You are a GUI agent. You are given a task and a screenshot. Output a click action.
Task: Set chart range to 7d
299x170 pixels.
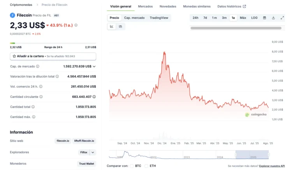205,18
